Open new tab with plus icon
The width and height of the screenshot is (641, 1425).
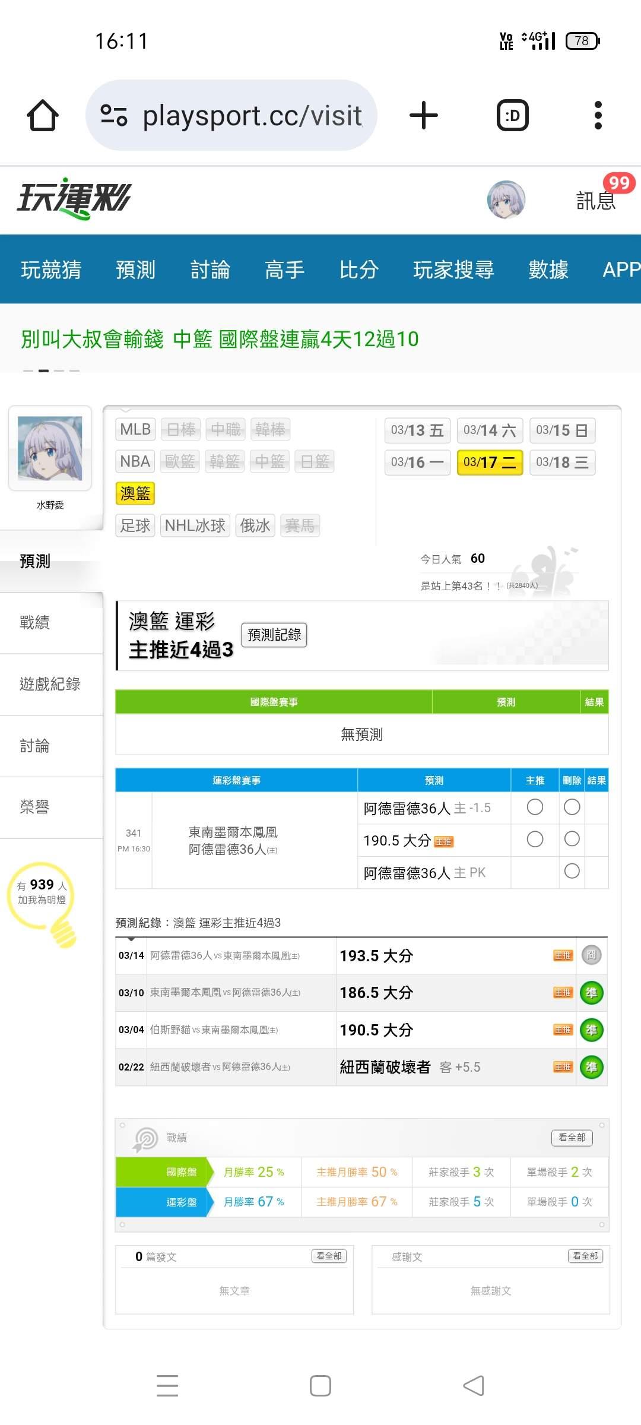pos(424,115)
